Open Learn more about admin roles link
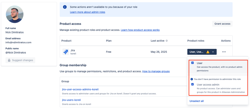The height and width of the screenshot is (110, 252). [x=88, y=12]
